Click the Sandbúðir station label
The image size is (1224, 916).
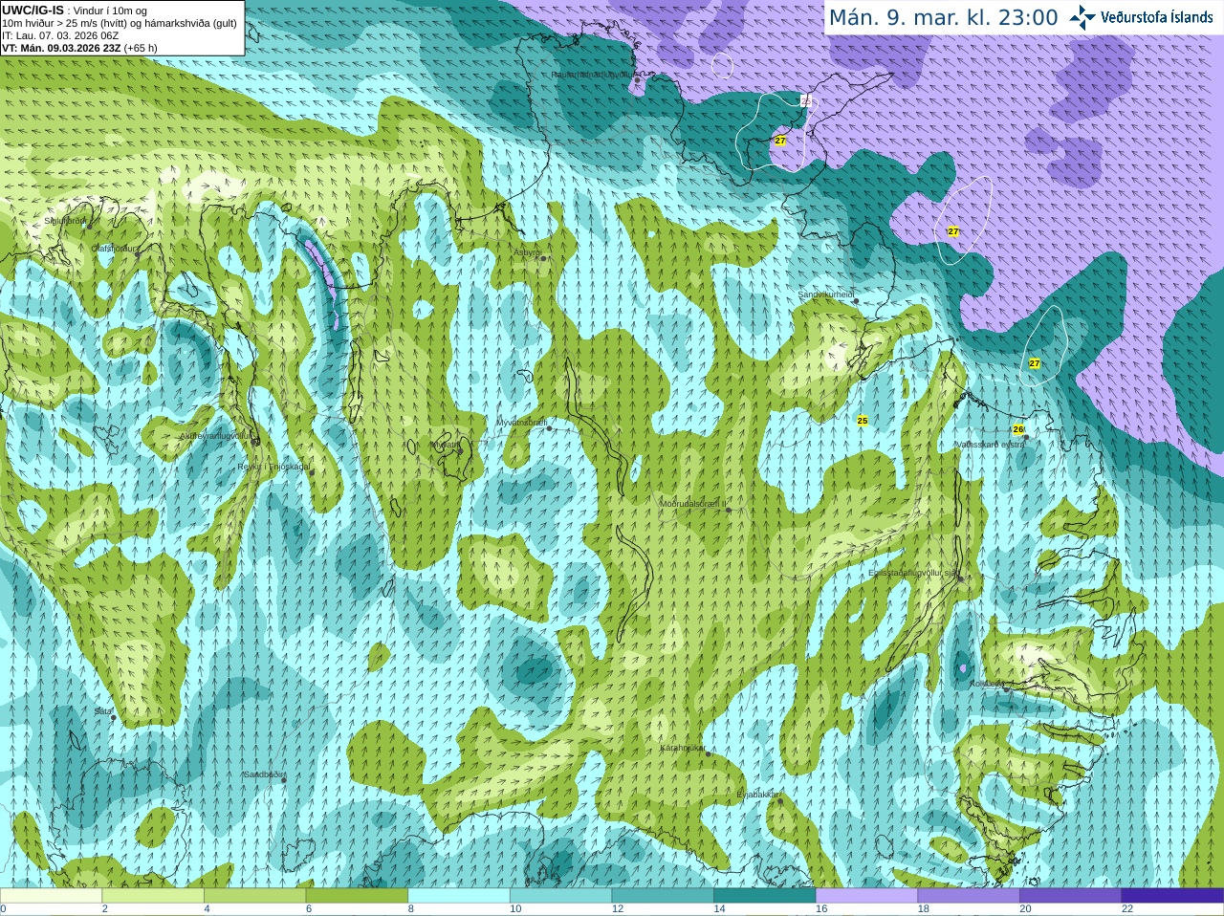coord(263,774)
